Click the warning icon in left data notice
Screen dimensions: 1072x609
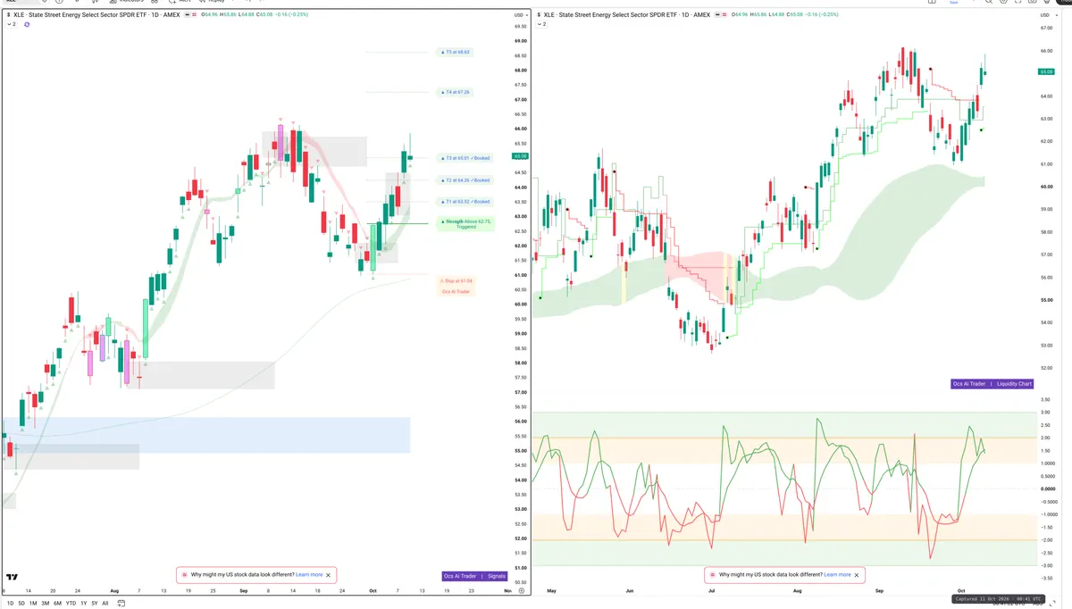click(x=184, y=575)
